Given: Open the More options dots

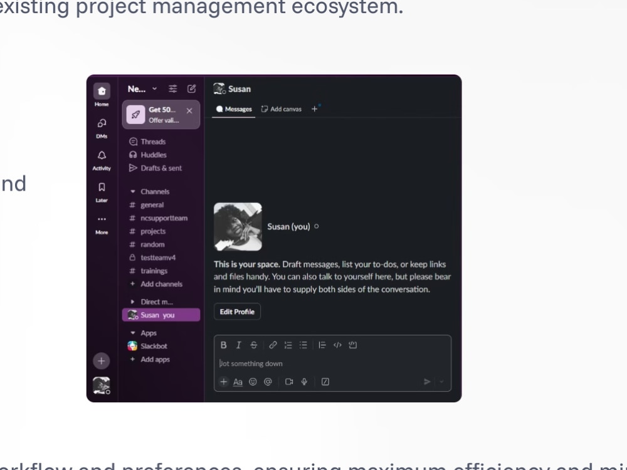Looking at the screenshot, I should (x=102, y=219).
